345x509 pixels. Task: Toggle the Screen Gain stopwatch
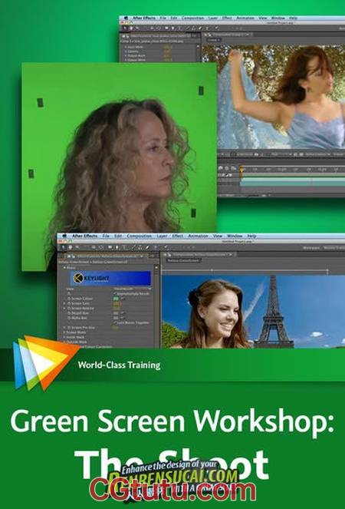point(69,303)
